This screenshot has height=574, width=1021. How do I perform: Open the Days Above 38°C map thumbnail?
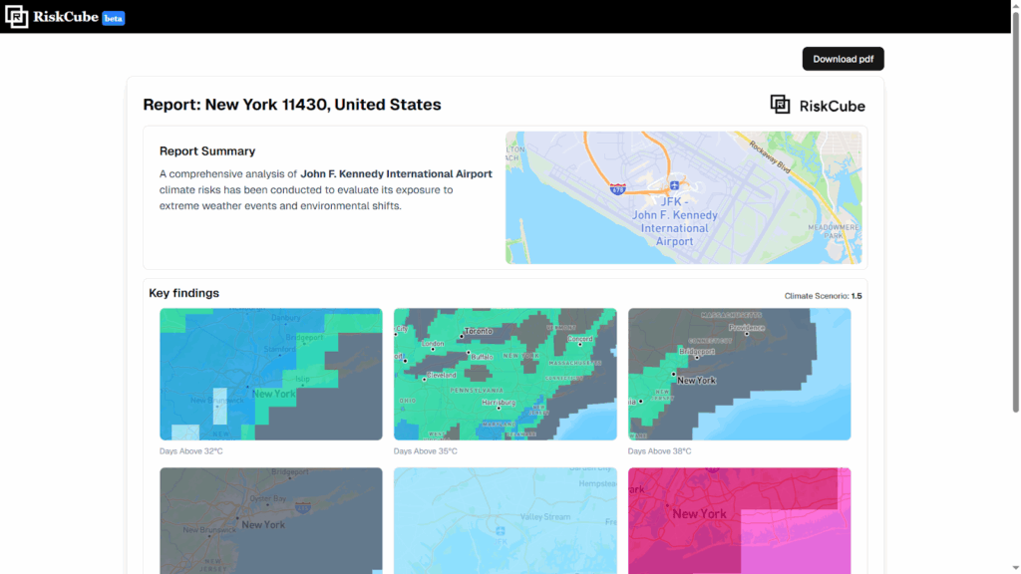[739, 374]
